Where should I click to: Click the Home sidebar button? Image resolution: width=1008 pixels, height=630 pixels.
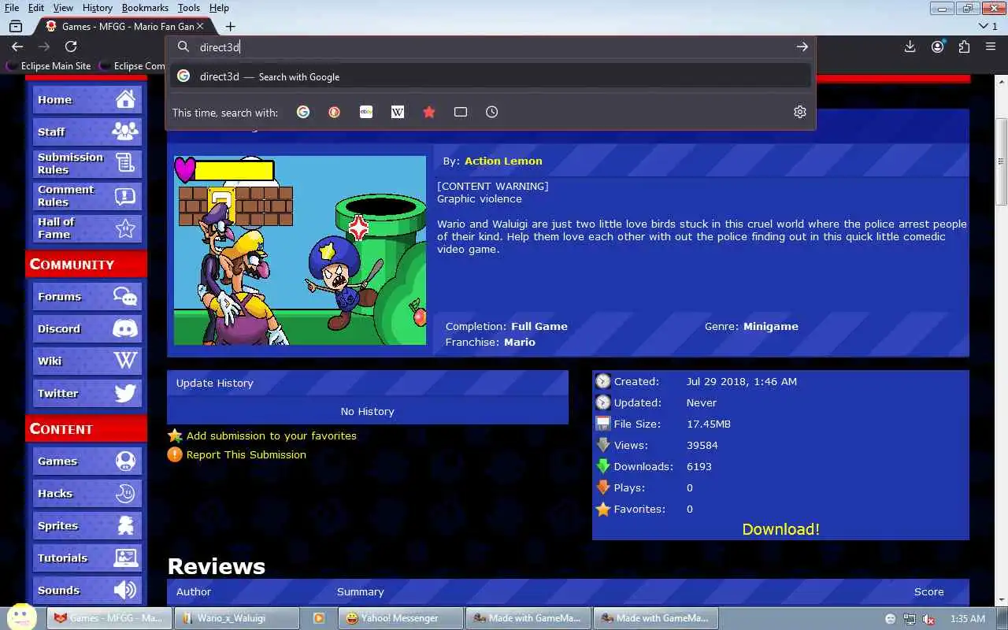[x=87, y=99]
